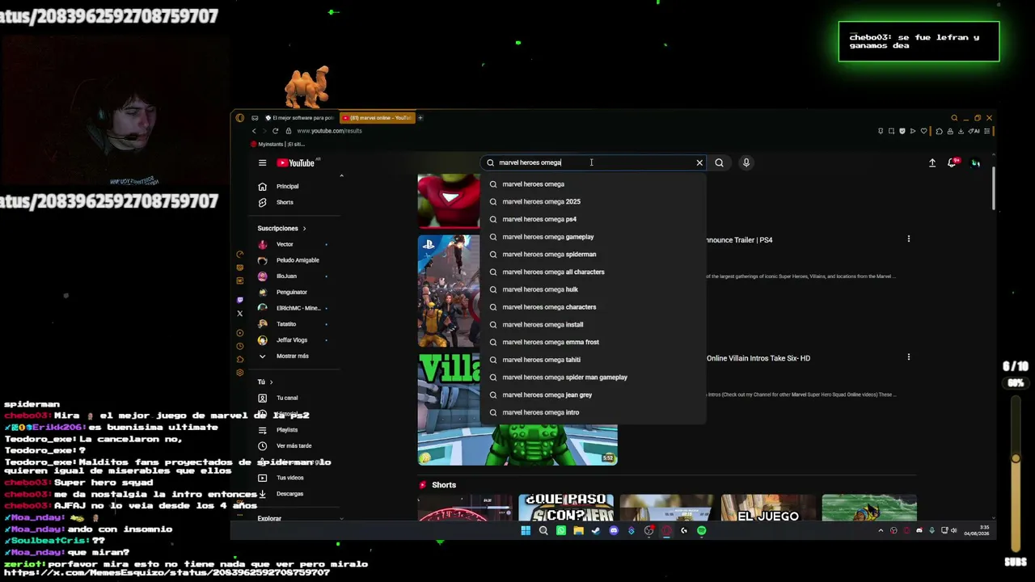Open the '¿QUE PASO CON?' Shorts thumbnail
Image resolution: width=1035 pixels, height=582 pixels.
pyautogui.click(x=566, y=508)
